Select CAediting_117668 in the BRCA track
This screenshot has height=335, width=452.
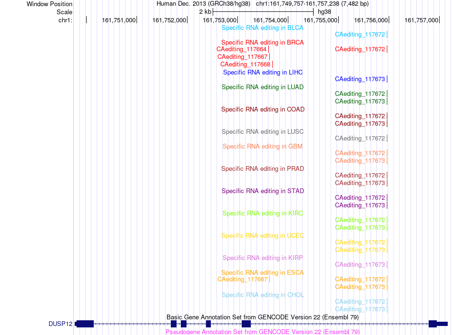246,65
